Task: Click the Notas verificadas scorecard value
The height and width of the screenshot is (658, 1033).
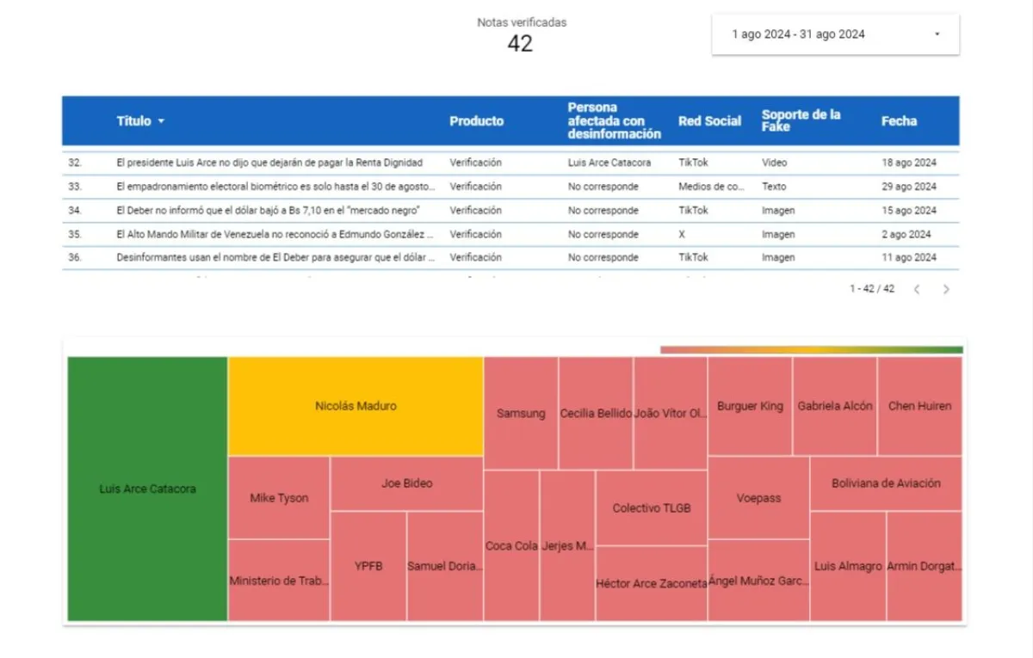Action: coord(520,44)
